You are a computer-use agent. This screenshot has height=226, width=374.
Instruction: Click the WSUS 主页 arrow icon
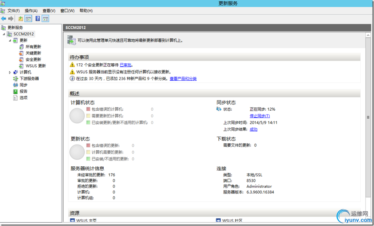[x=72, y=220]
